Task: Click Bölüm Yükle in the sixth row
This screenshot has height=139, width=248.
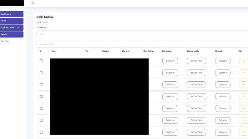Action: click(x=196, y=120)
